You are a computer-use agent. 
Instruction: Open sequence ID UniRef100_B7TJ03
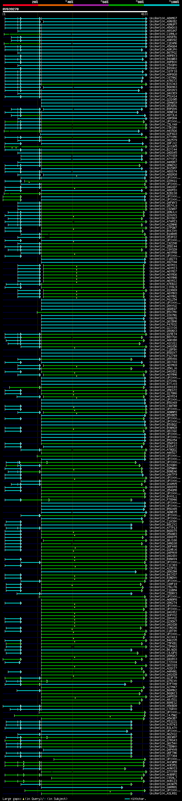coord(163,384)
